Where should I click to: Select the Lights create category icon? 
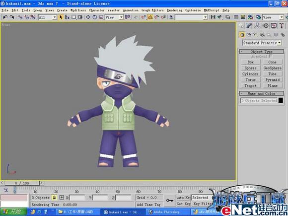256,35
